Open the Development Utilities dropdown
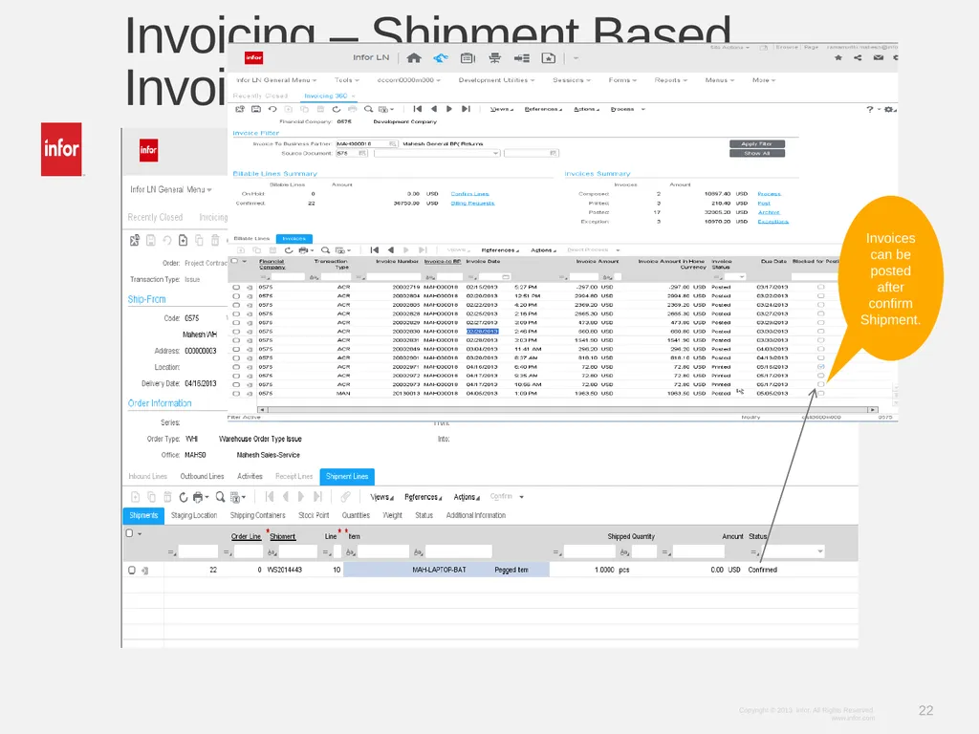 [x=496, y=80]
